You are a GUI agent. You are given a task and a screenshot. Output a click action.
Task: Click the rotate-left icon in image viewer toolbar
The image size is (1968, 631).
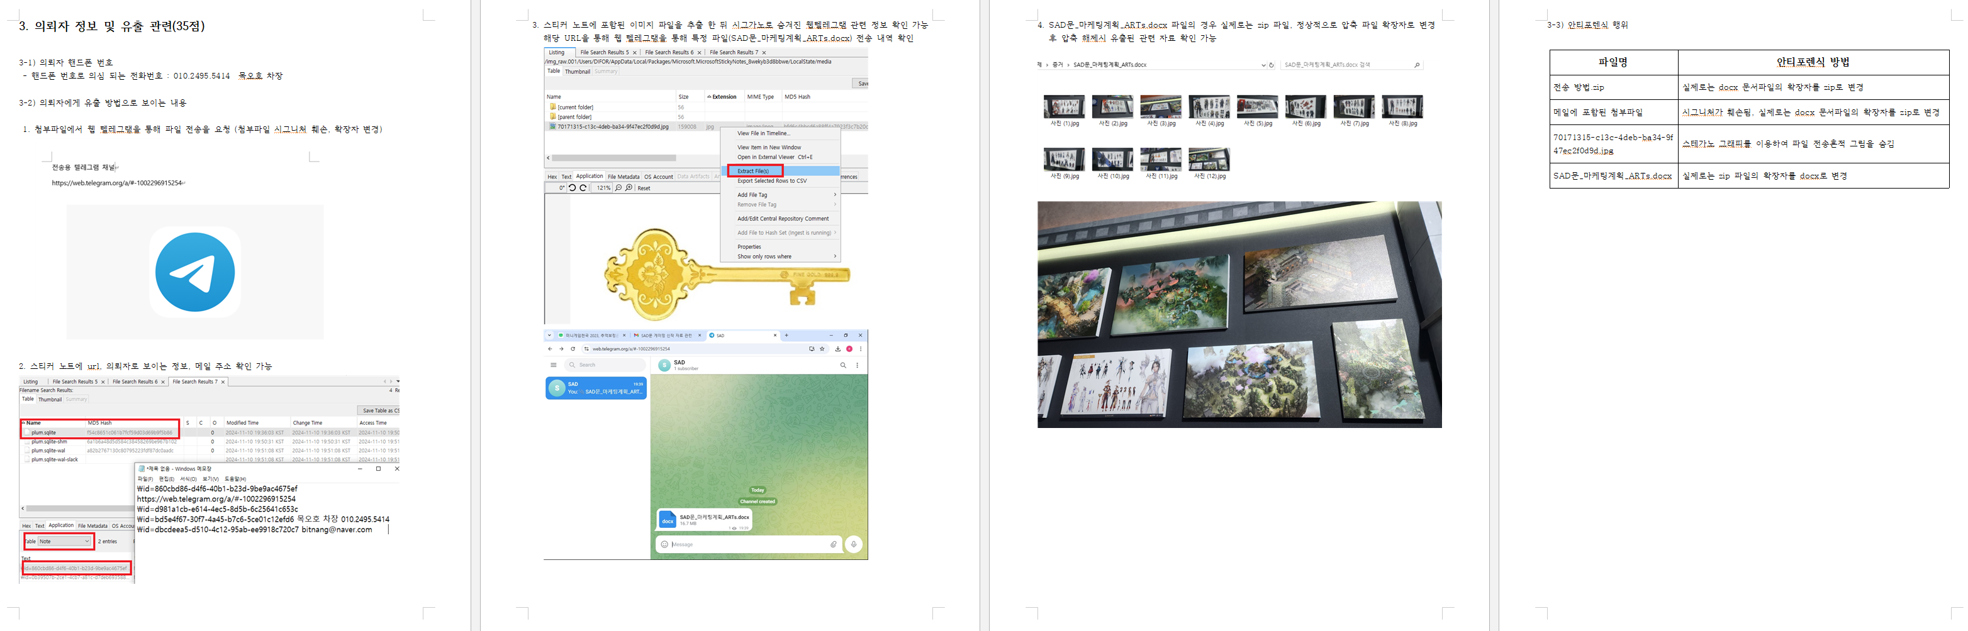[x=573, y=188]
